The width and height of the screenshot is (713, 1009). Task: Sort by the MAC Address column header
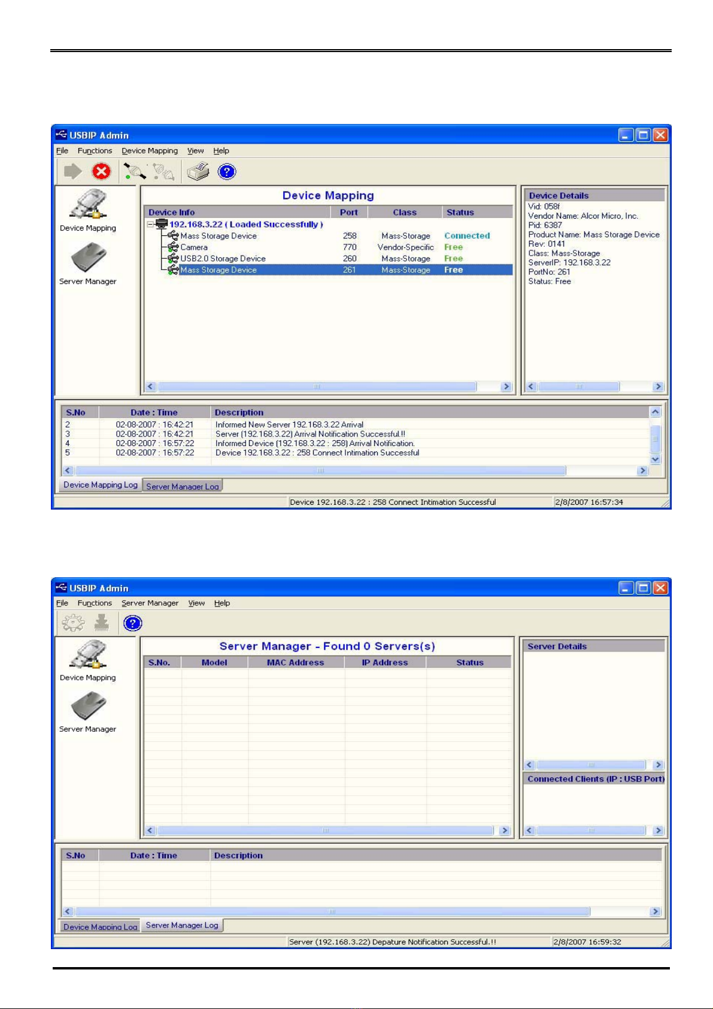(x=296, y=662)
